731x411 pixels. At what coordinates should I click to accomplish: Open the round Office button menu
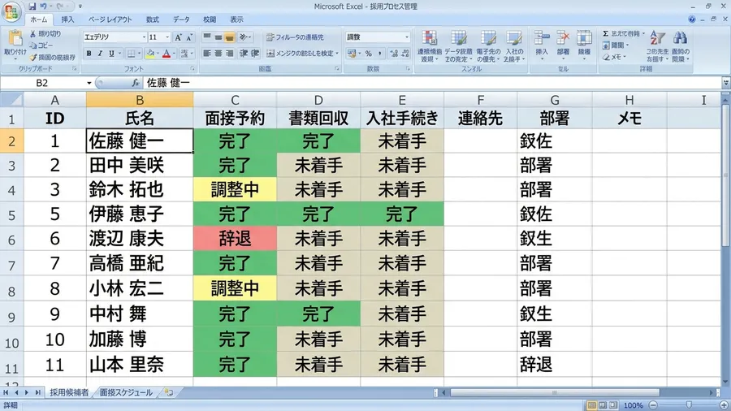(11, 11)
